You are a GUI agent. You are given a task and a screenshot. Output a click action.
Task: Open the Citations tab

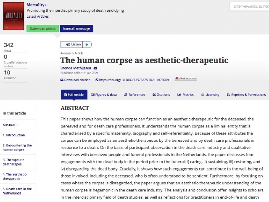click(x=161, y=95)
